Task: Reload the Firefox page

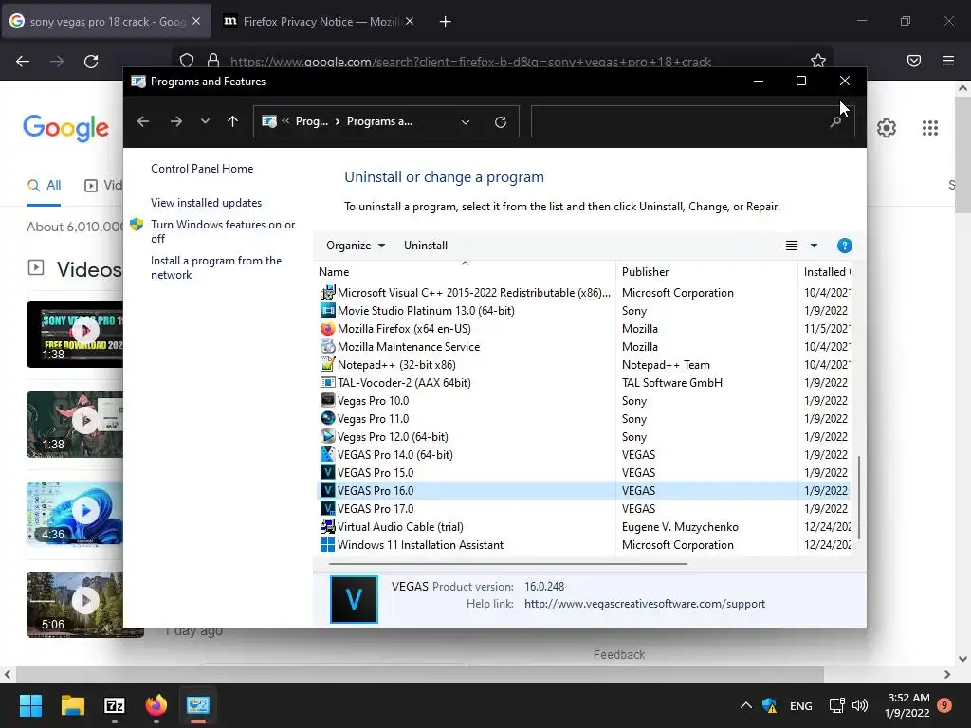Action: pyautogui.click(x=91, y=62)
